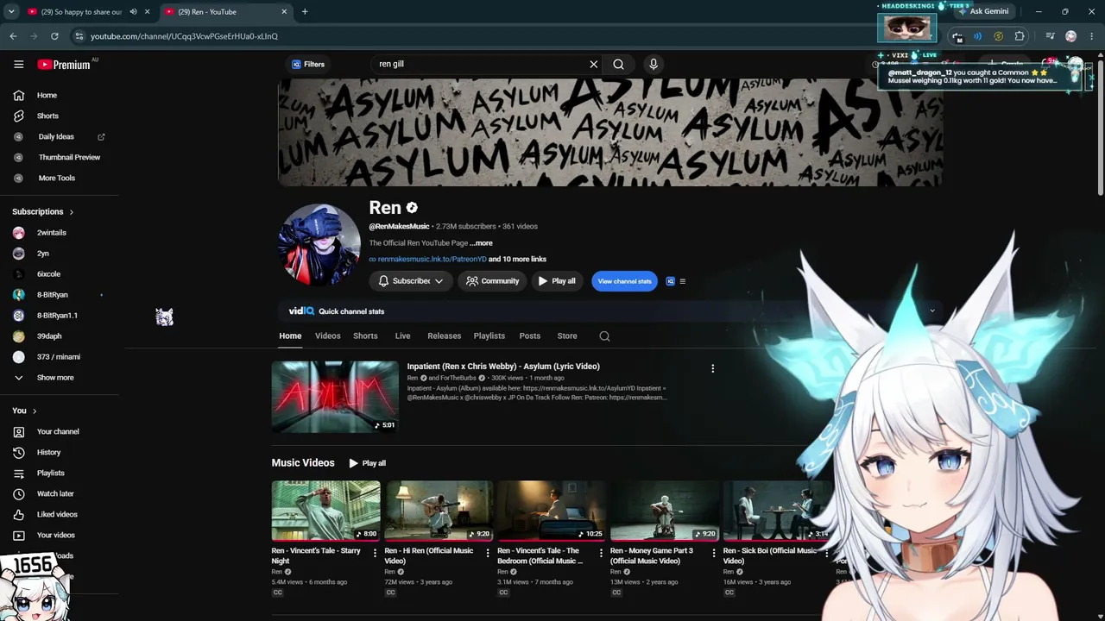This screenshot has width=1105, height=621.
Task: Switch to the channel Live tab
Action: click(402, 336)
